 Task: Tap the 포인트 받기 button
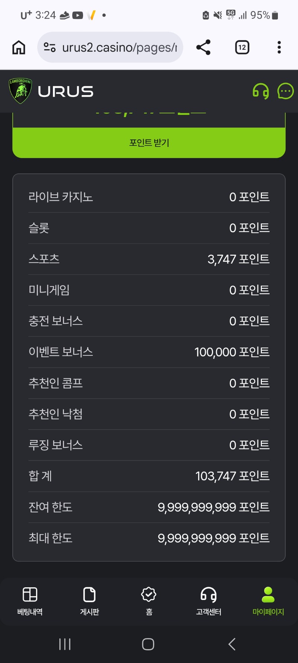(x=149, y=143)
